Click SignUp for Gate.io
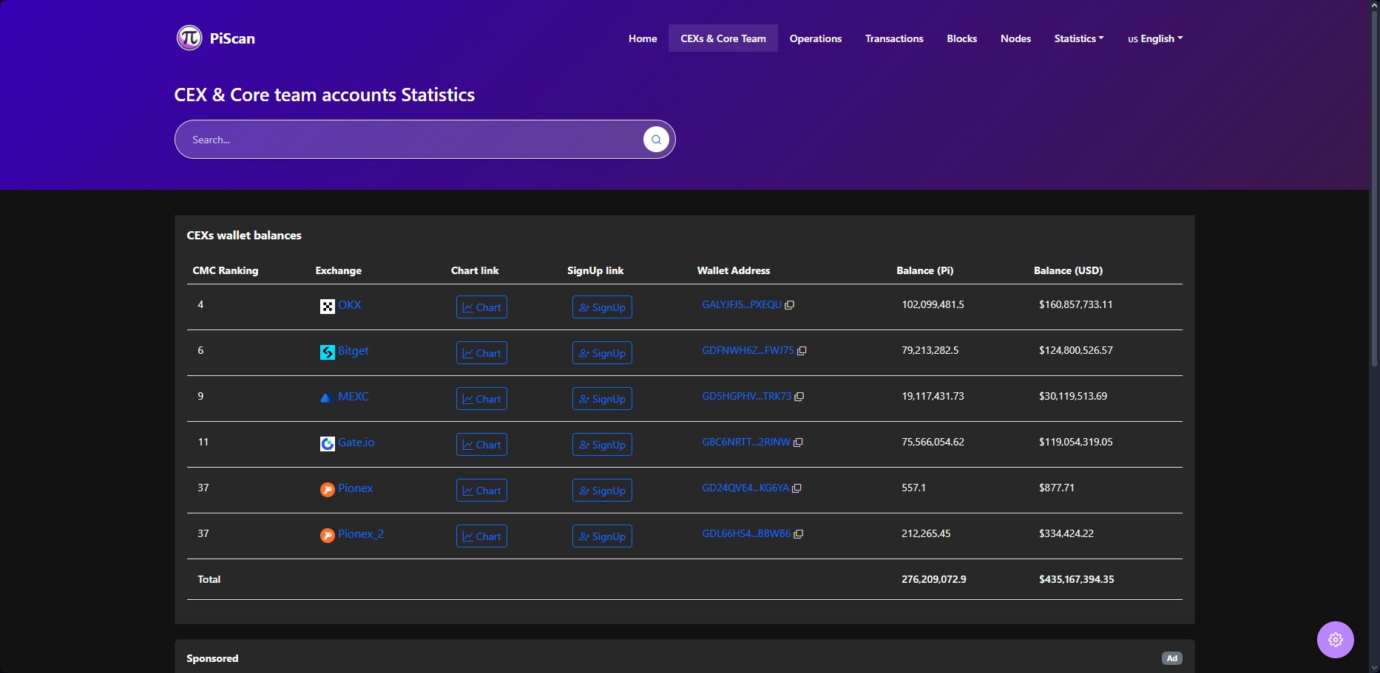1380x673 pixels. tap(602, 445)
